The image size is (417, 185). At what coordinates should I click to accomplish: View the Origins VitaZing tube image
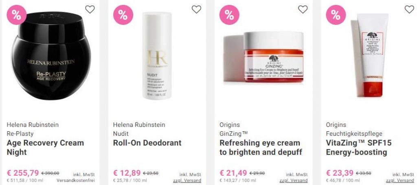click(370, 55)
